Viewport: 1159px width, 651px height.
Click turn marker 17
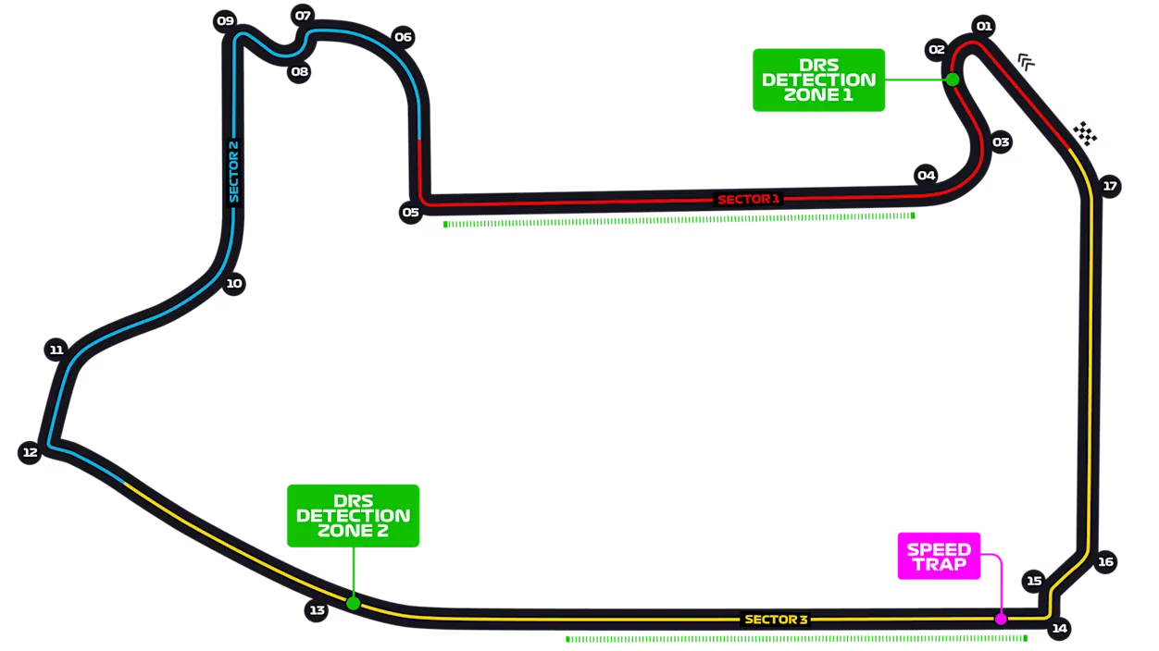pos(1111,187)
